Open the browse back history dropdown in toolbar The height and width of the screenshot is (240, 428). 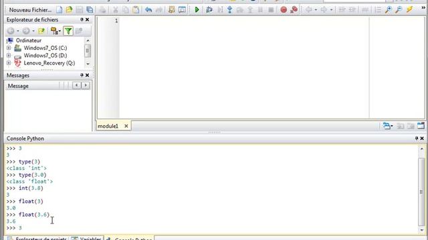coord(316,10)
